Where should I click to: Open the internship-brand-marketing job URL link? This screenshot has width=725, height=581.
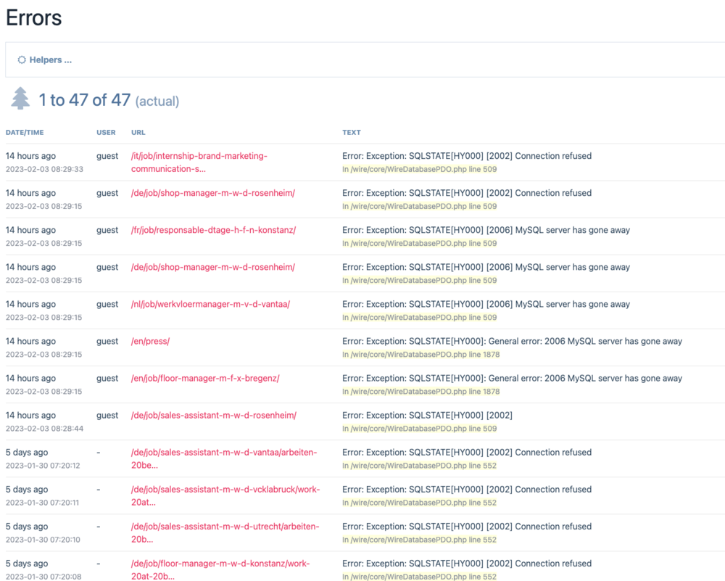[x=199, y=162]
